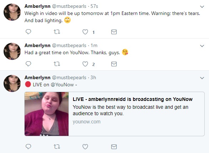Open the @YouNow mention link
The width and height of the screenshot is (209, 153).
click(x=62, y=85)
